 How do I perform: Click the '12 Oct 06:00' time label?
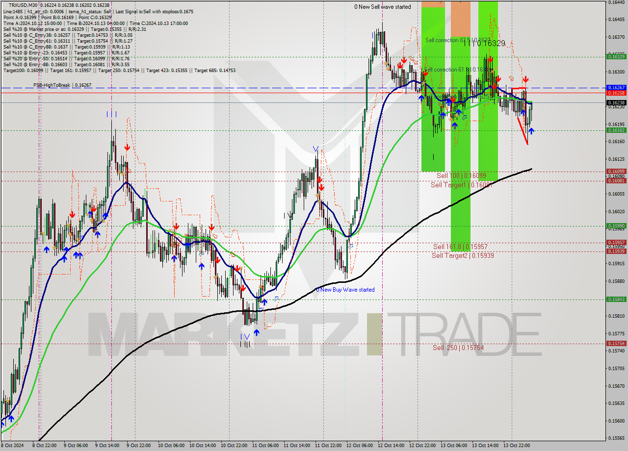pos(360,446)
